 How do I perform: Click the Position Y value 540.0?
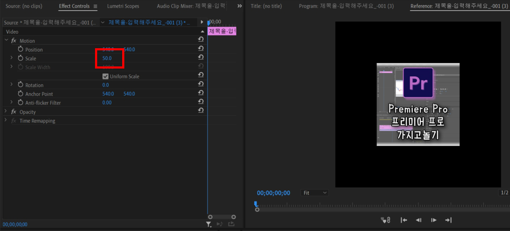pyautogui.click(x=129, y=49)
